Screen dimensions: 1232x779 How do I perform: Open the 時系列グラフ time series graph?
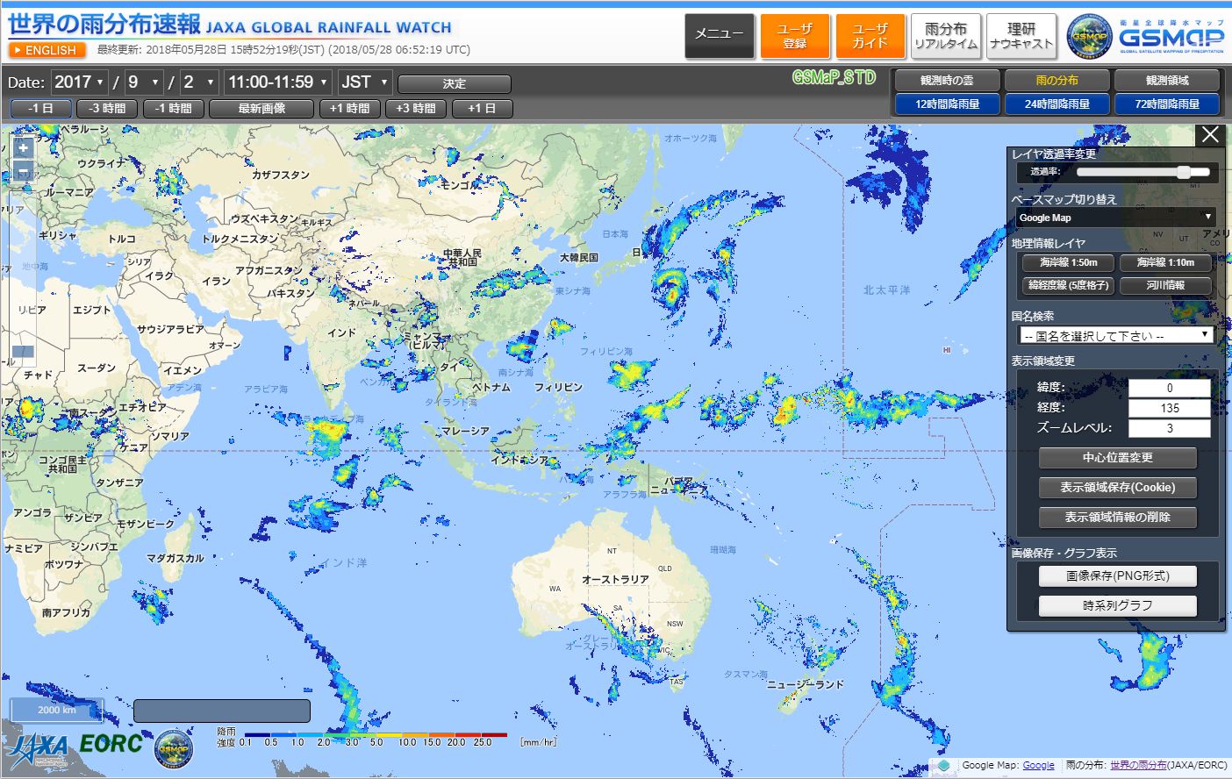pos(1117,606)
